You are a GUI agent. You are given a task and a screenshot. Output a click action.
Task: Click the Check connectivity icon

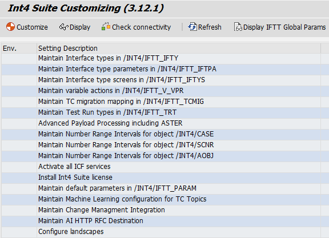pyautogui.click(x=106, y=27)
